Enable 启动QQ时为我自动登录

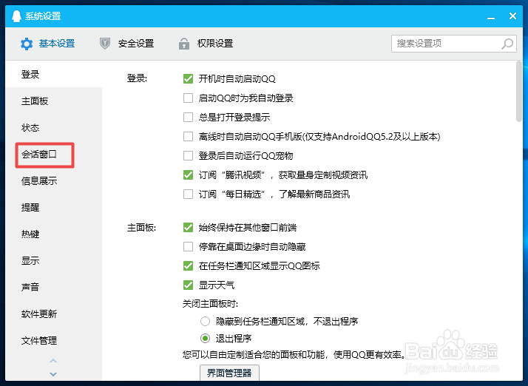[189, 98]
